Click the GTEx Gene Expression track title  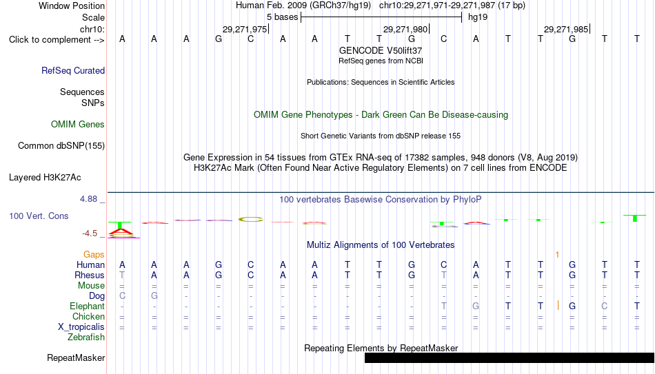381,157
